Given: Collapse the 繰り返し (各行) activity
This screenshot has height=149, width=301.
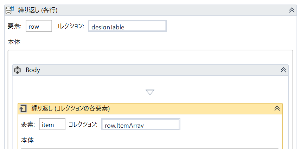Looking at the screenshot, I should point(292,10).
